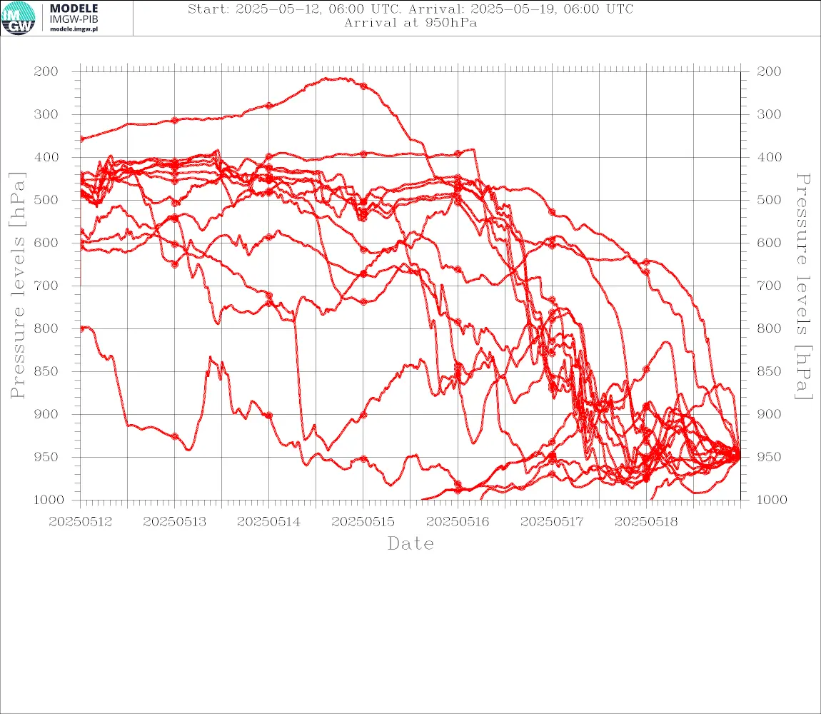Click the 'Arrival at 950hPa' subtitle
This screenshot has width=821, height=714.
pyautogui.click(x=410, y=23)
